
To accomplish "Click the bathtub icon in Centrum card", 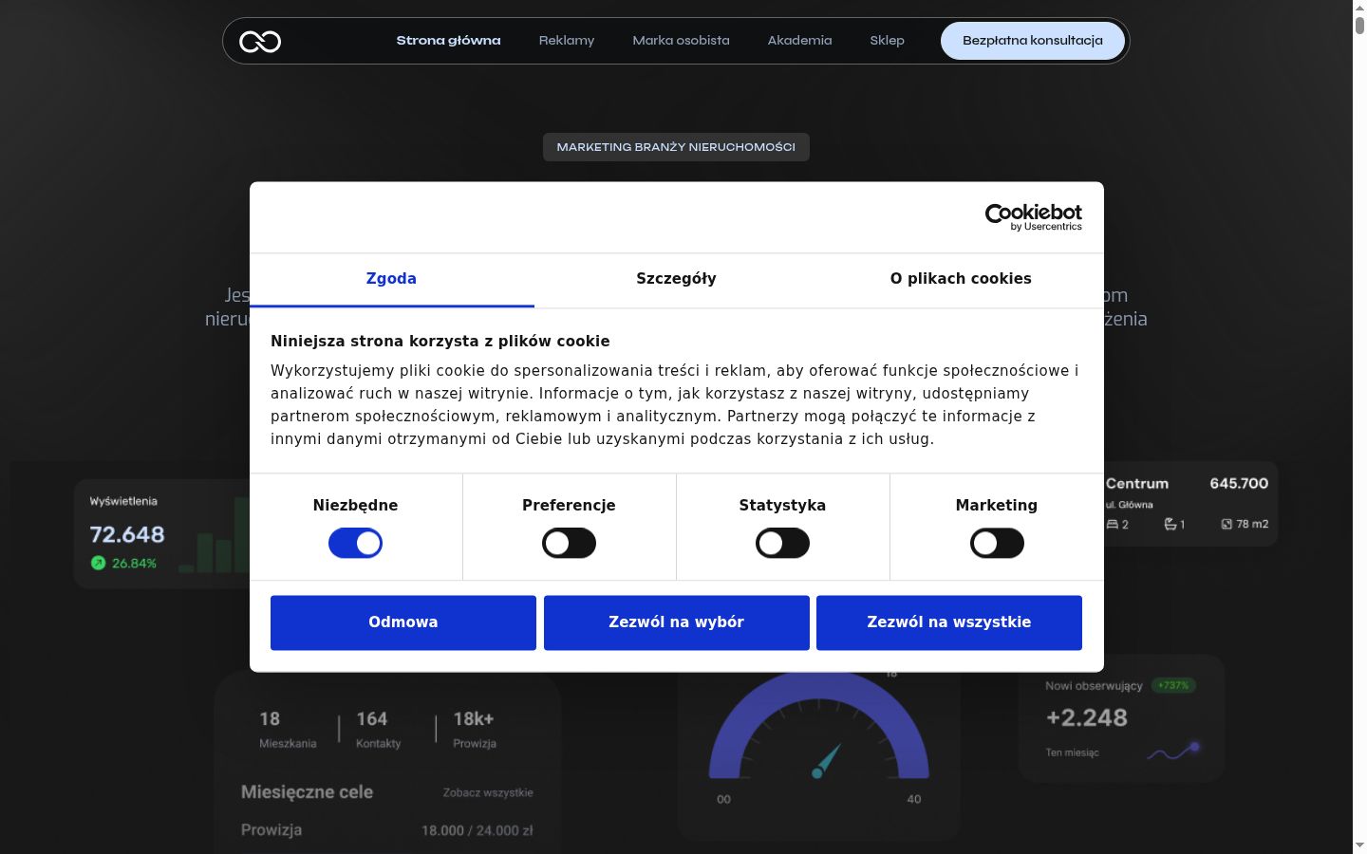I will coord(1170,524).
